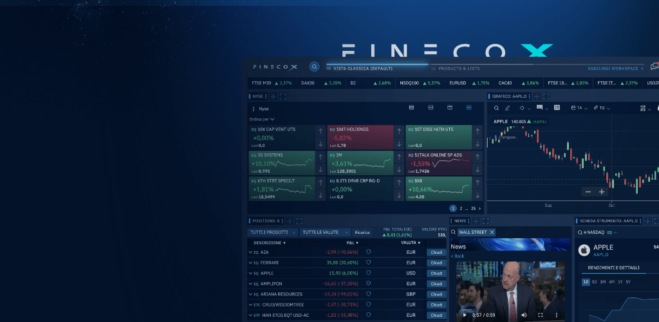
Task: Open the chat messages icon in header
Action: click(x=654, y=66)
